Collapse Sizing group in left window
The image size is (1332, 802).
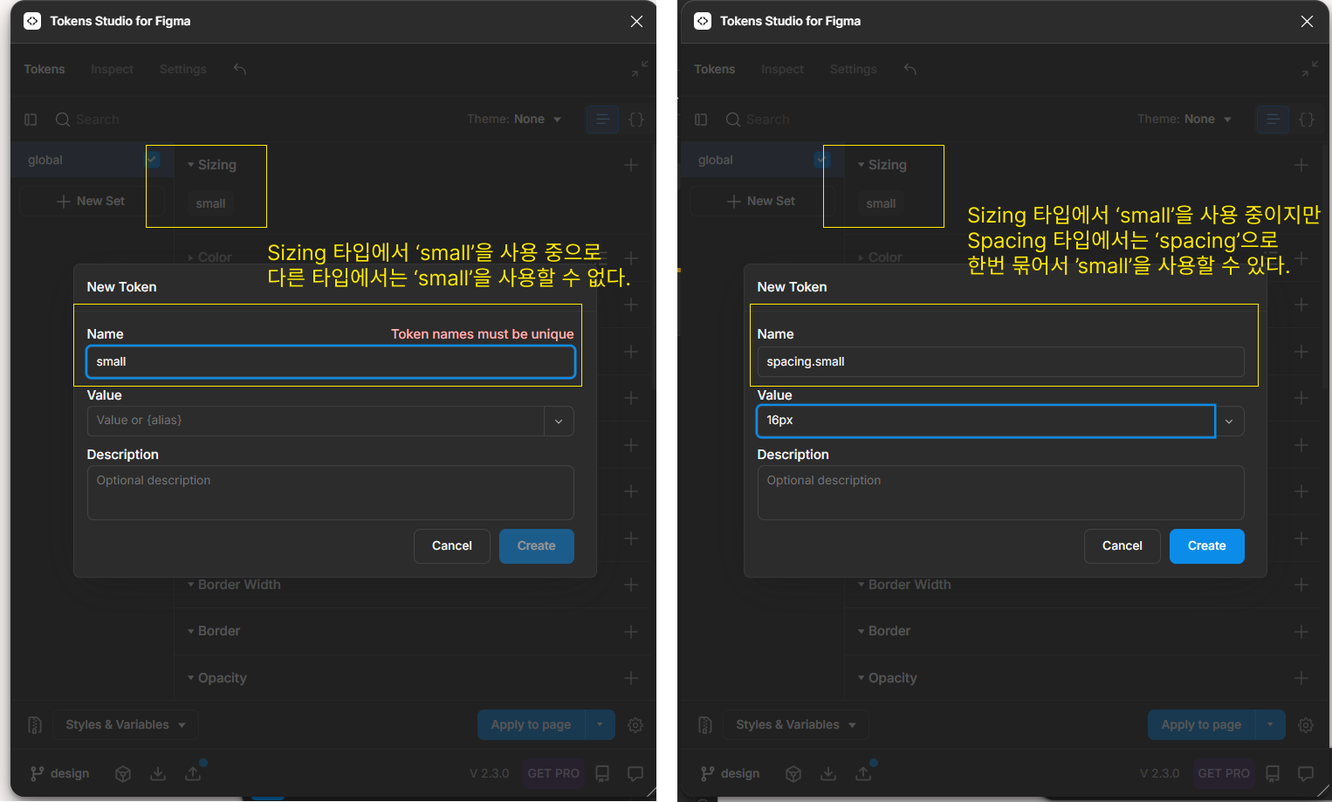click(x=212, y=165)
